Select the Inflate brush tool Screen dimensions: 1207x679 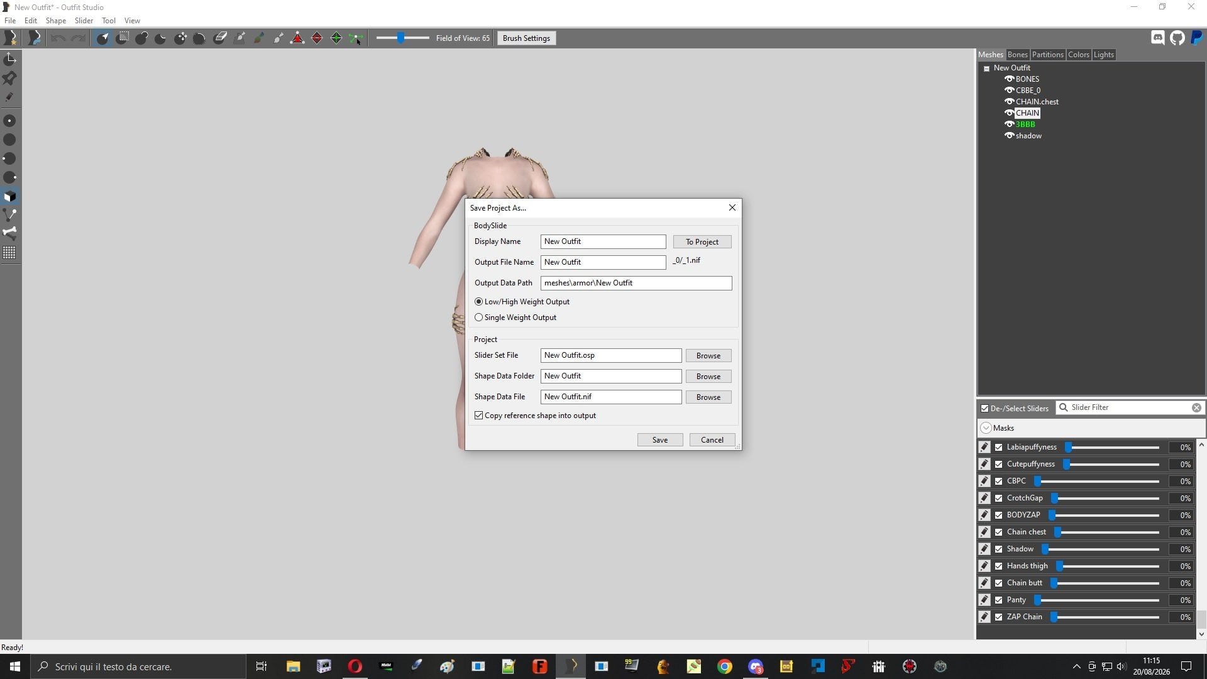142,38
